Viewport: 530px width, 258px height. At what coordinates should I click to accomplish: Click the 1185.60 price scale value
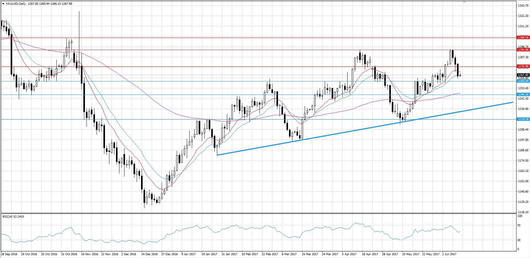pyautogui.click(x=523, y=150)
